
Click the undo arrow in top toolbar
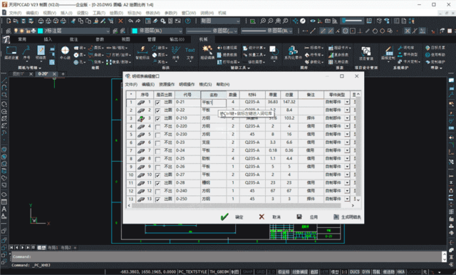pos(130,21)
